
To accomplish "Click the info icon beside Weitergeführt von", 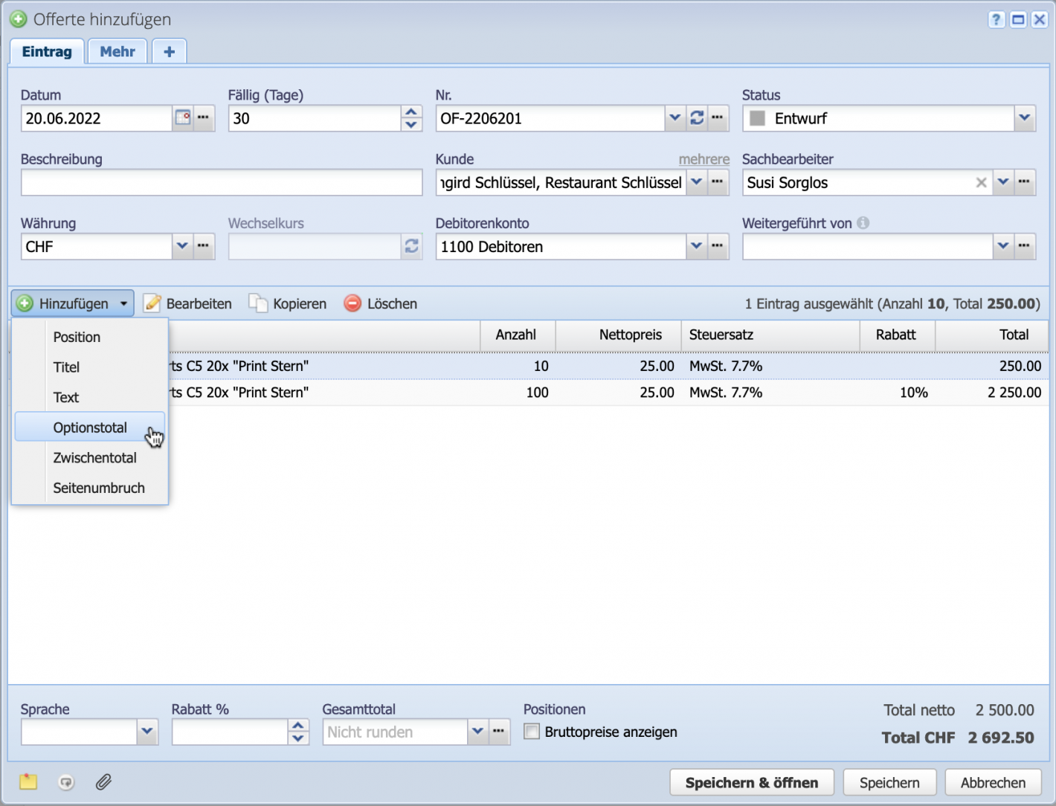I will tap(865, 222).
